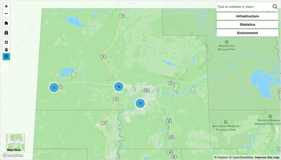This screenshot has width=281, height=160.
Task: Open the Environment panel
Action: pos(247,33)
